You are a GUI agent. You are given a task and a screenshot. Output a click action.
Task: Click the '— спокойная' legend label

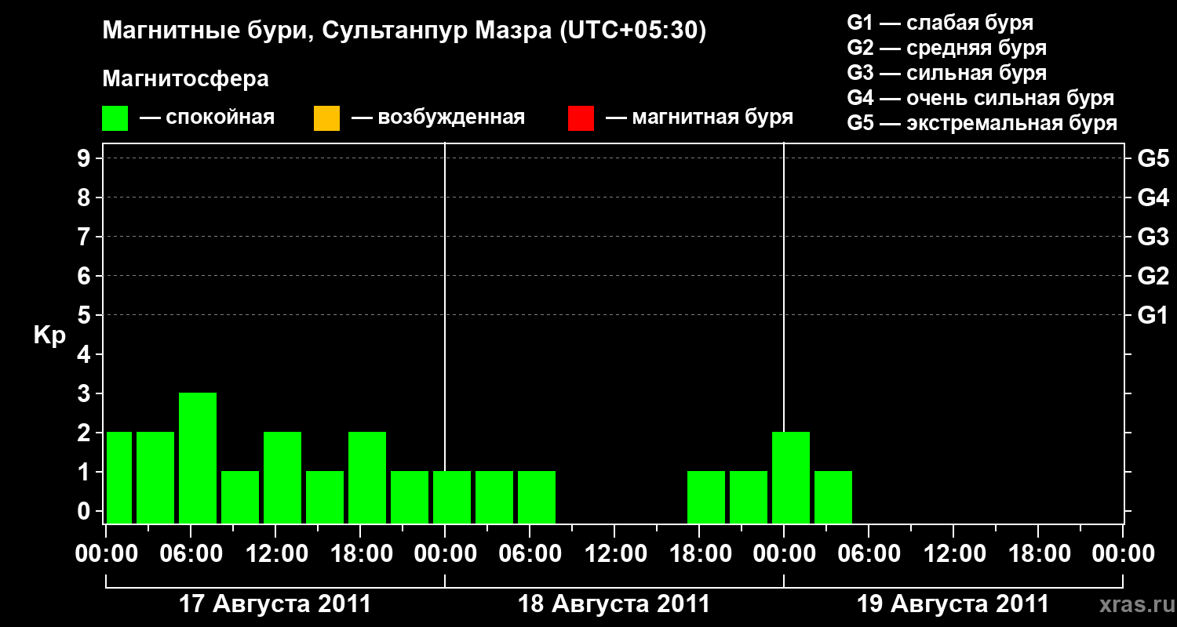(x=207, y=118)
